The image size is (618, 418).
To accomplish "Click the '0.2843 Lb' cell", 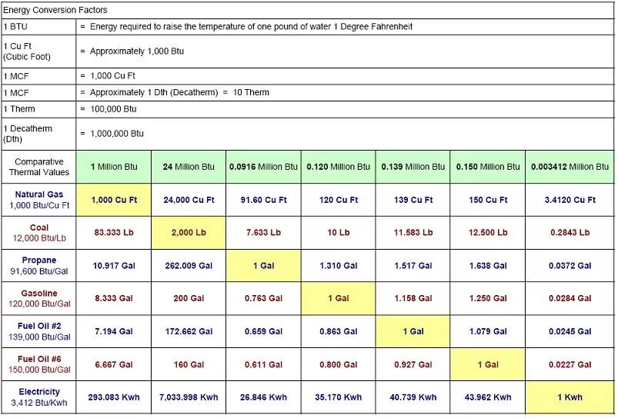I will (x=570, y=233).
